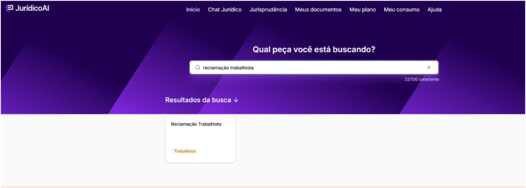
Task: Click the heading Qual peça você está buscando?
Action: (314, 50)
